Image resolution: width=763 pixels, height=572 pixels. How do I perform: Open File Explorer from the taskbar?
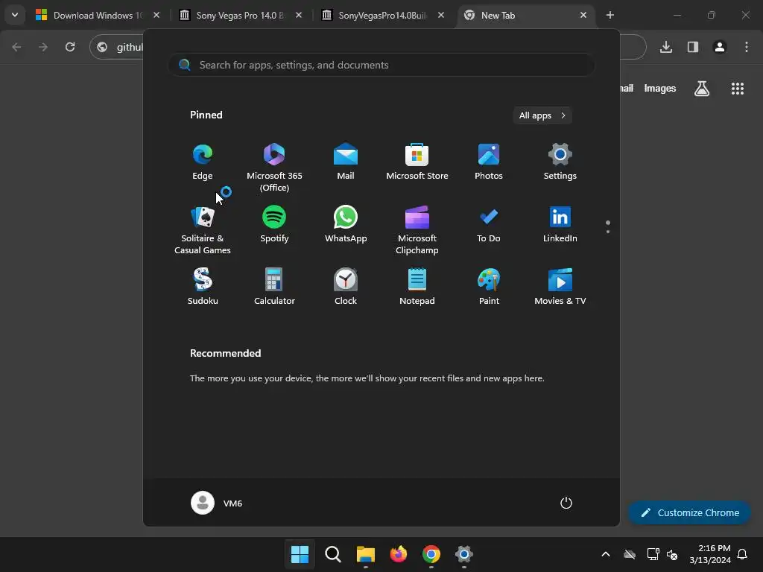pyautogui.click(x=365, y=554)
